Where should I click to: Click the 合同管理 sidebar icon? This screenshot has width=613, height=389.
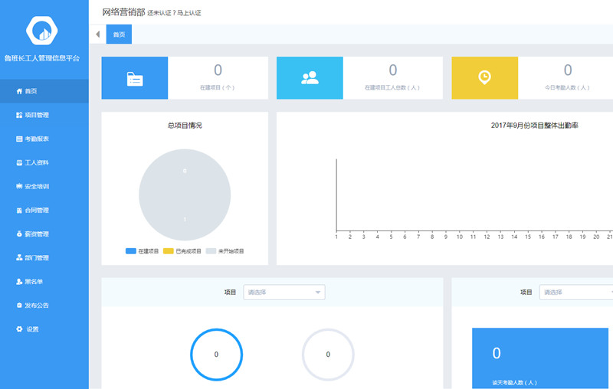click(x=19, y=210)
